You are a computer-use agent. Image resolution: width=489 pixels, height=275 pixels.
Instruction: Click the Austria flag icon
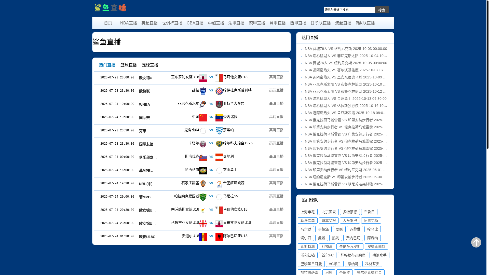(x=219, y=157)
